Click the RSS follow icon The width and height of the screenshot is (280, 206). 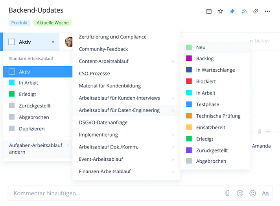[244, 11]
